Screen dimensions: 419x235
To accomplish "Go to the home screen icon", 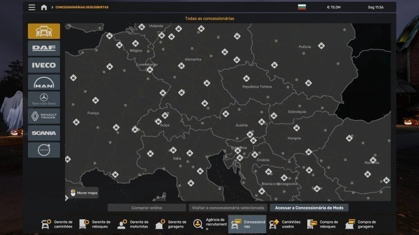I will (44, 7).
